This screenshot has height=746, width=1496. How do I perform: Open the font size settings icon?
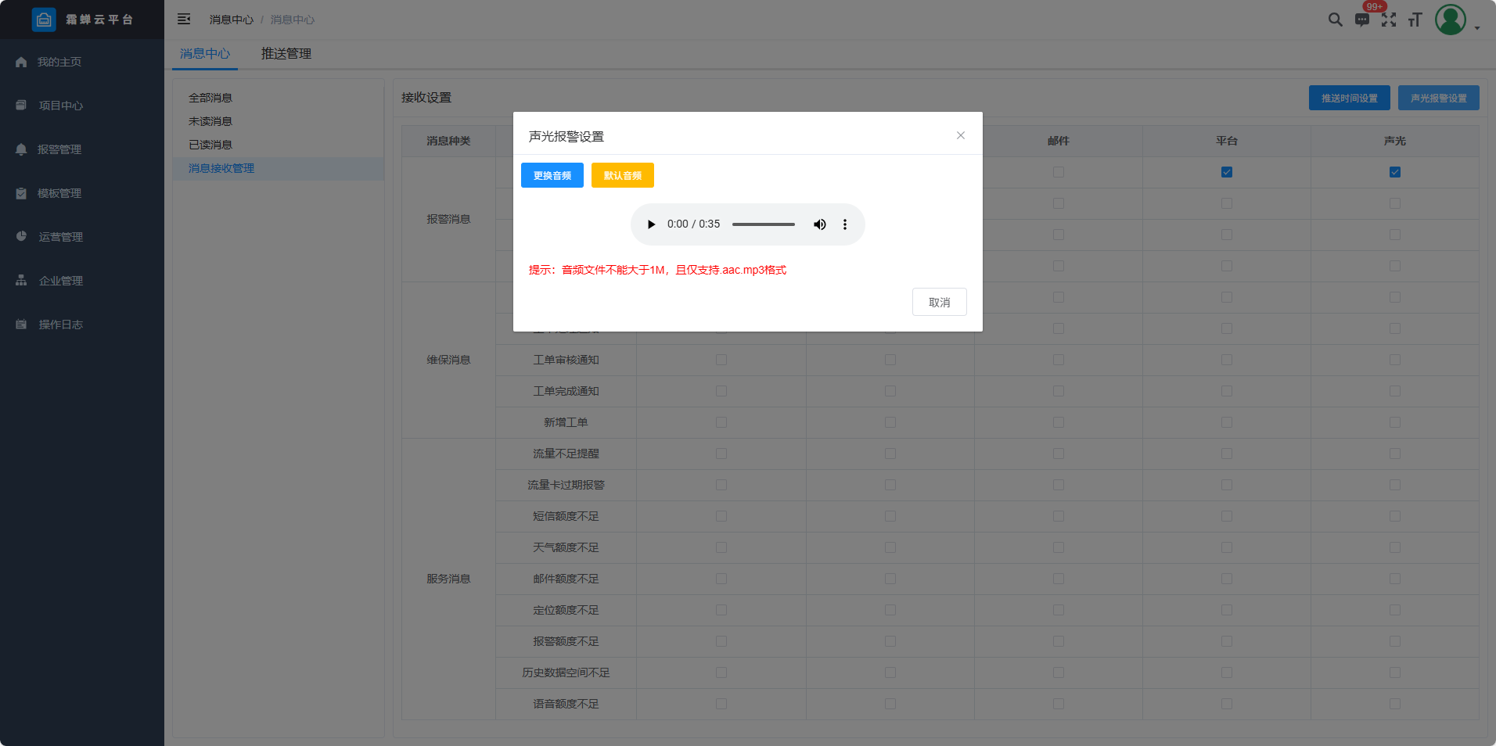tap(1415, 20)
